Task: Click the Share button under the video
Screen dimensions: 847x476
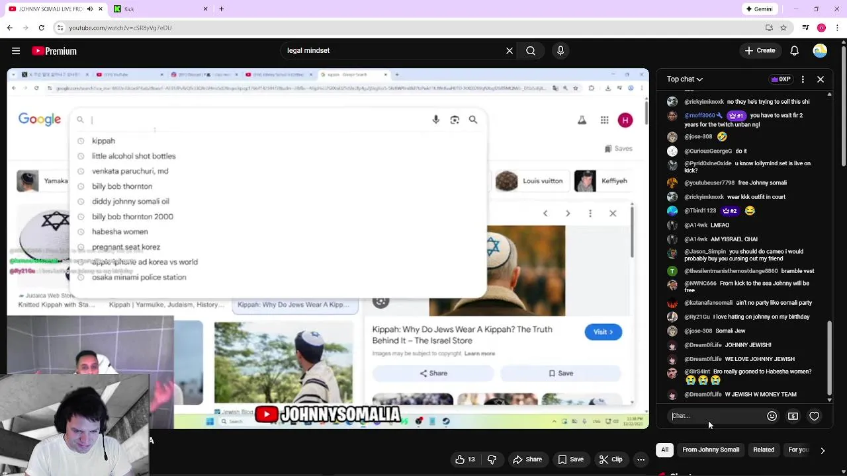Action: coord(527,459)
